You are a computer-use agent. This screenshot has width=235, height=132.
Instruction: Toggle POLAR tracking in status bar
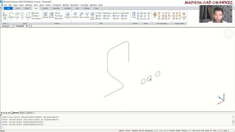172,131
